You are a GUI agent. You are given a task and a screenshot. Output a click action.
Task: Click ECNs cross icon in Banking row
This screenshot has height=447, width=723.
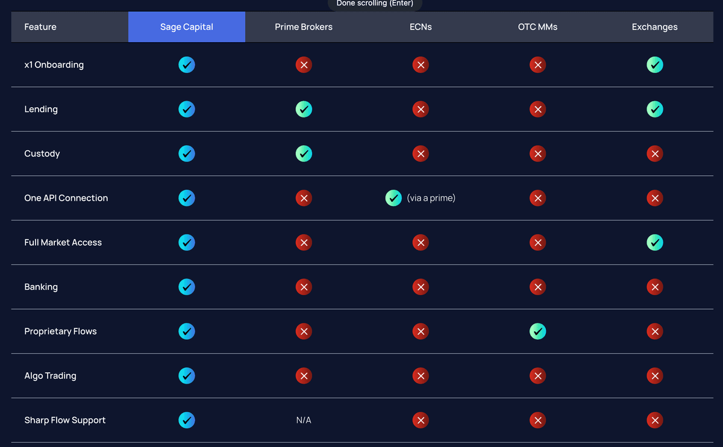click(x=421, y=287)
